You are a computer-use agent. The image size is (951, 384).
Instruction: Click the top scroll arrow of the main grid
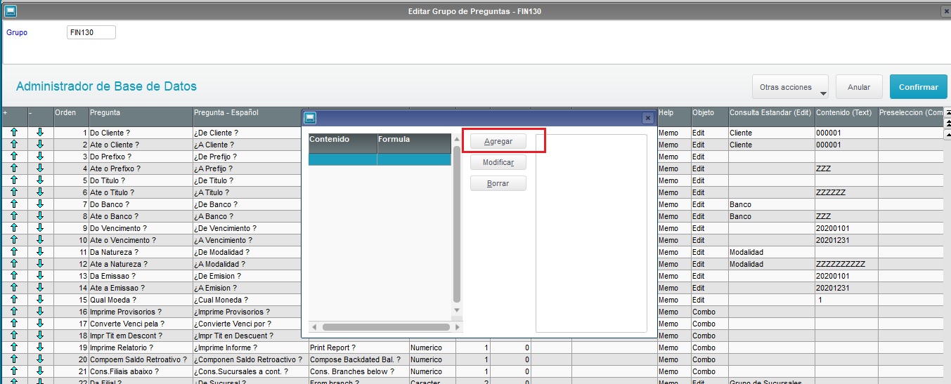point(947,112)
